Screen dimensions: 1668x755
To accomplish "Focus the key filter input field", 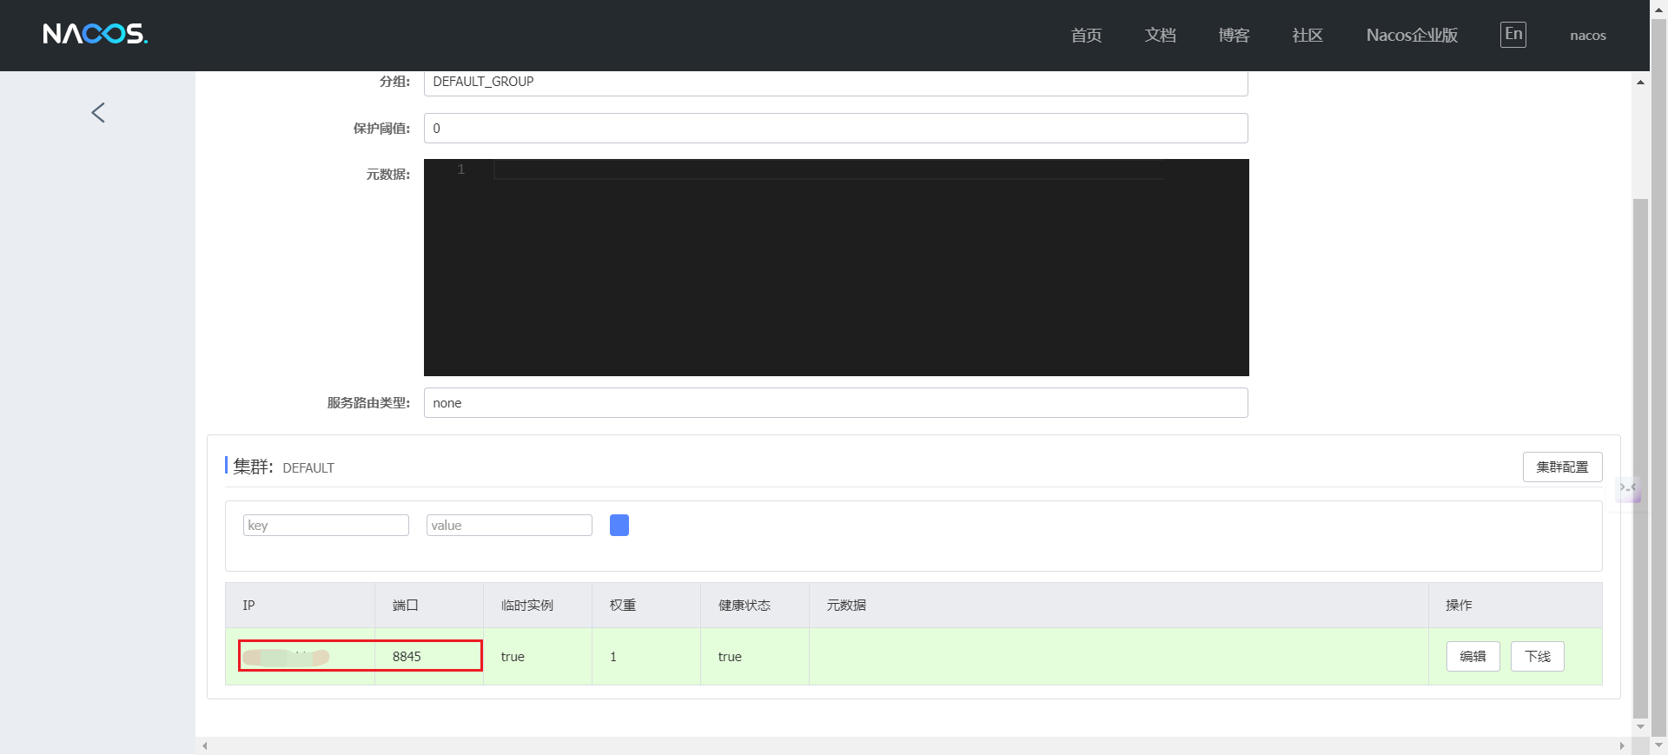I will tap(326, 525).
